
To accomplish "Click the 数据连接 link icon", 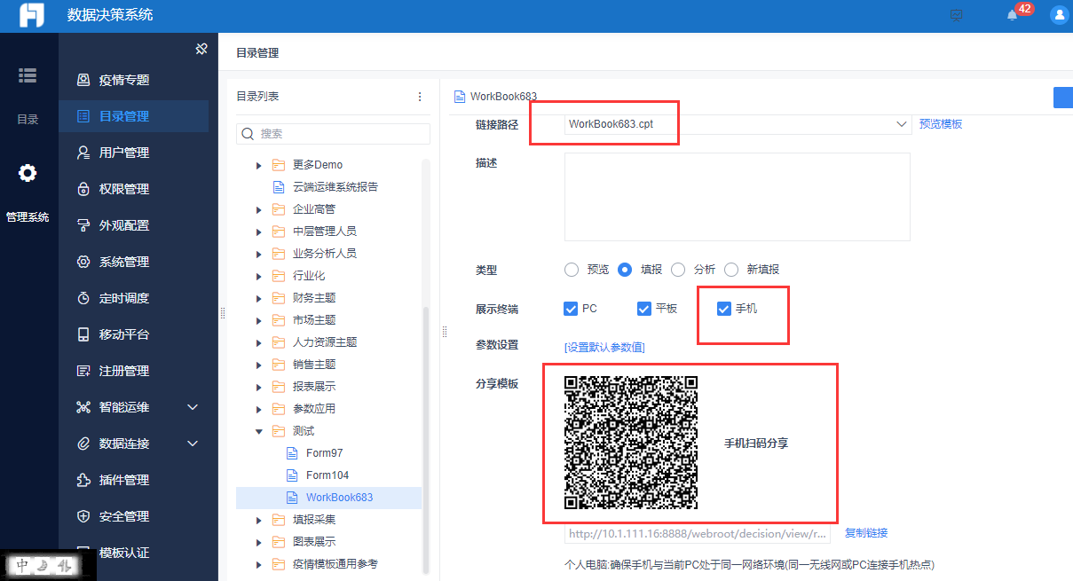I will pos(83,444).
